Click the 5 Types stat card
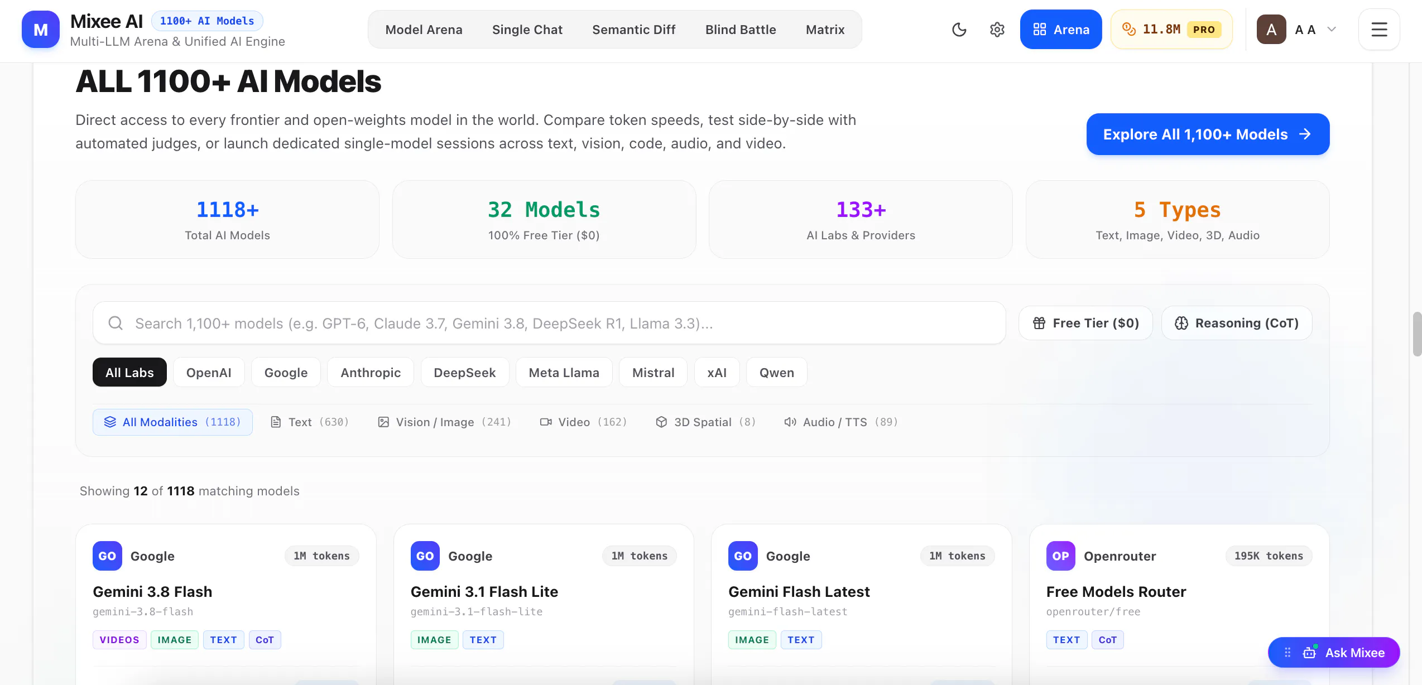The height and width of the screenshot is (685, 1422). tap(1178, 219)
